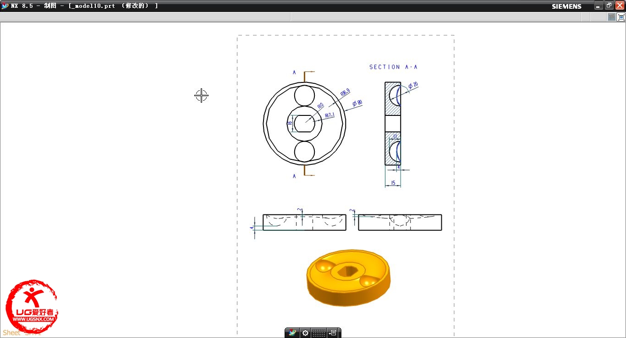Viewport: 626px width, 338px height.
Task: Select the lower circular pocket in top view
Action: [x=305, y=152]
